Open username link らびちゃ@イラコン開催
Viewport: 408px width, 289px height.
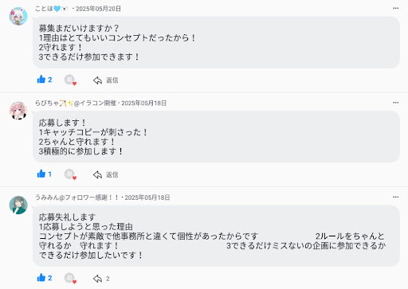coord(76,103)
